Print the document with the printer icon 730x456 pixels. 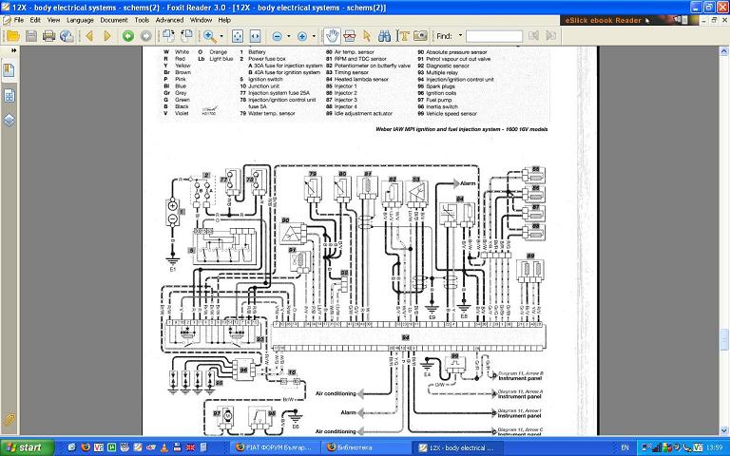48,36
